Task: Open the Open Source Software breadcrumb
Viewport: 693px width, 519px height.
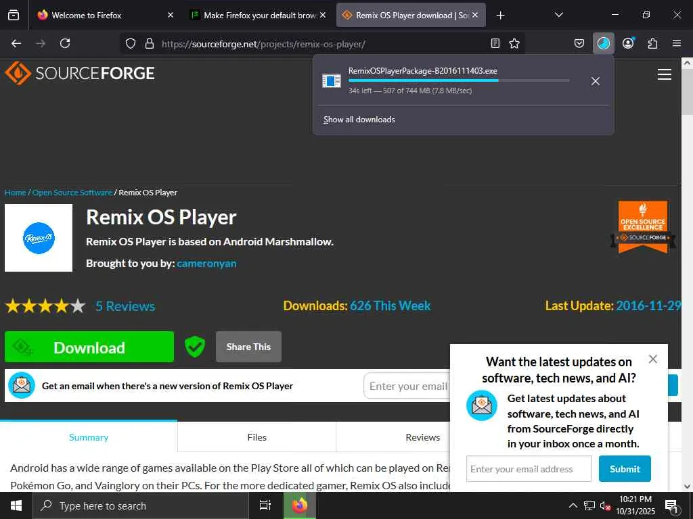Action: [x=72, y=193]
